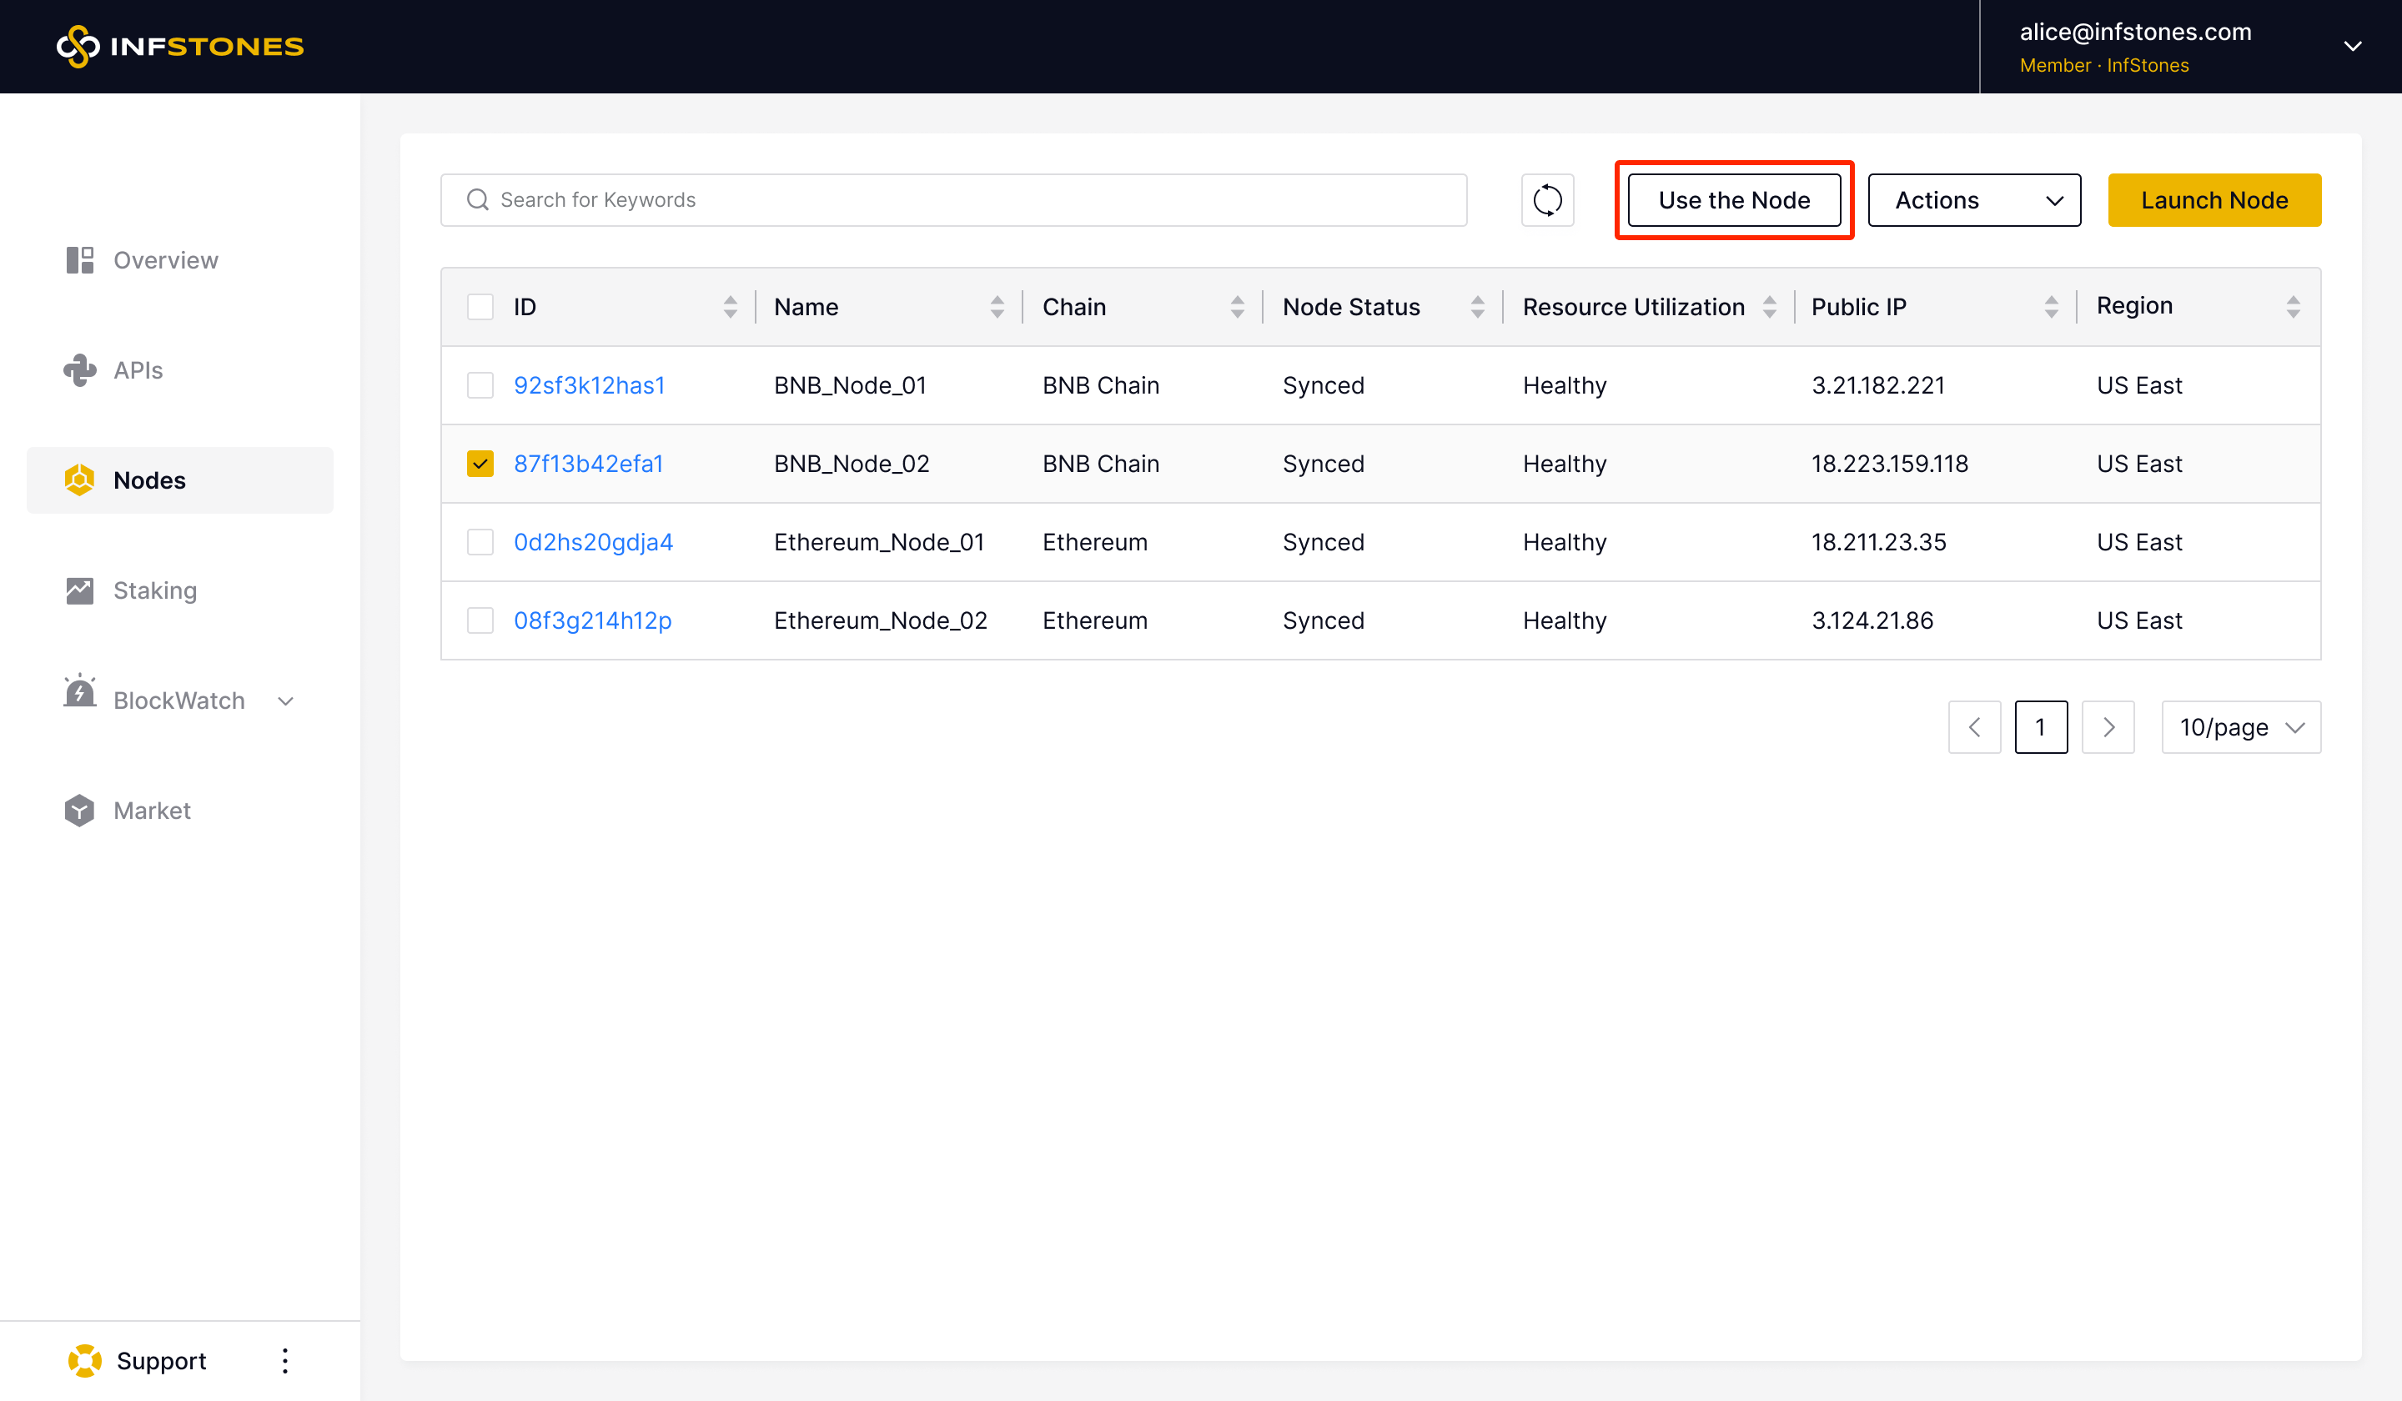2402x1401 pixels.
Task: Sort table by ID column arrows
Action: click(x=730, y=307)
